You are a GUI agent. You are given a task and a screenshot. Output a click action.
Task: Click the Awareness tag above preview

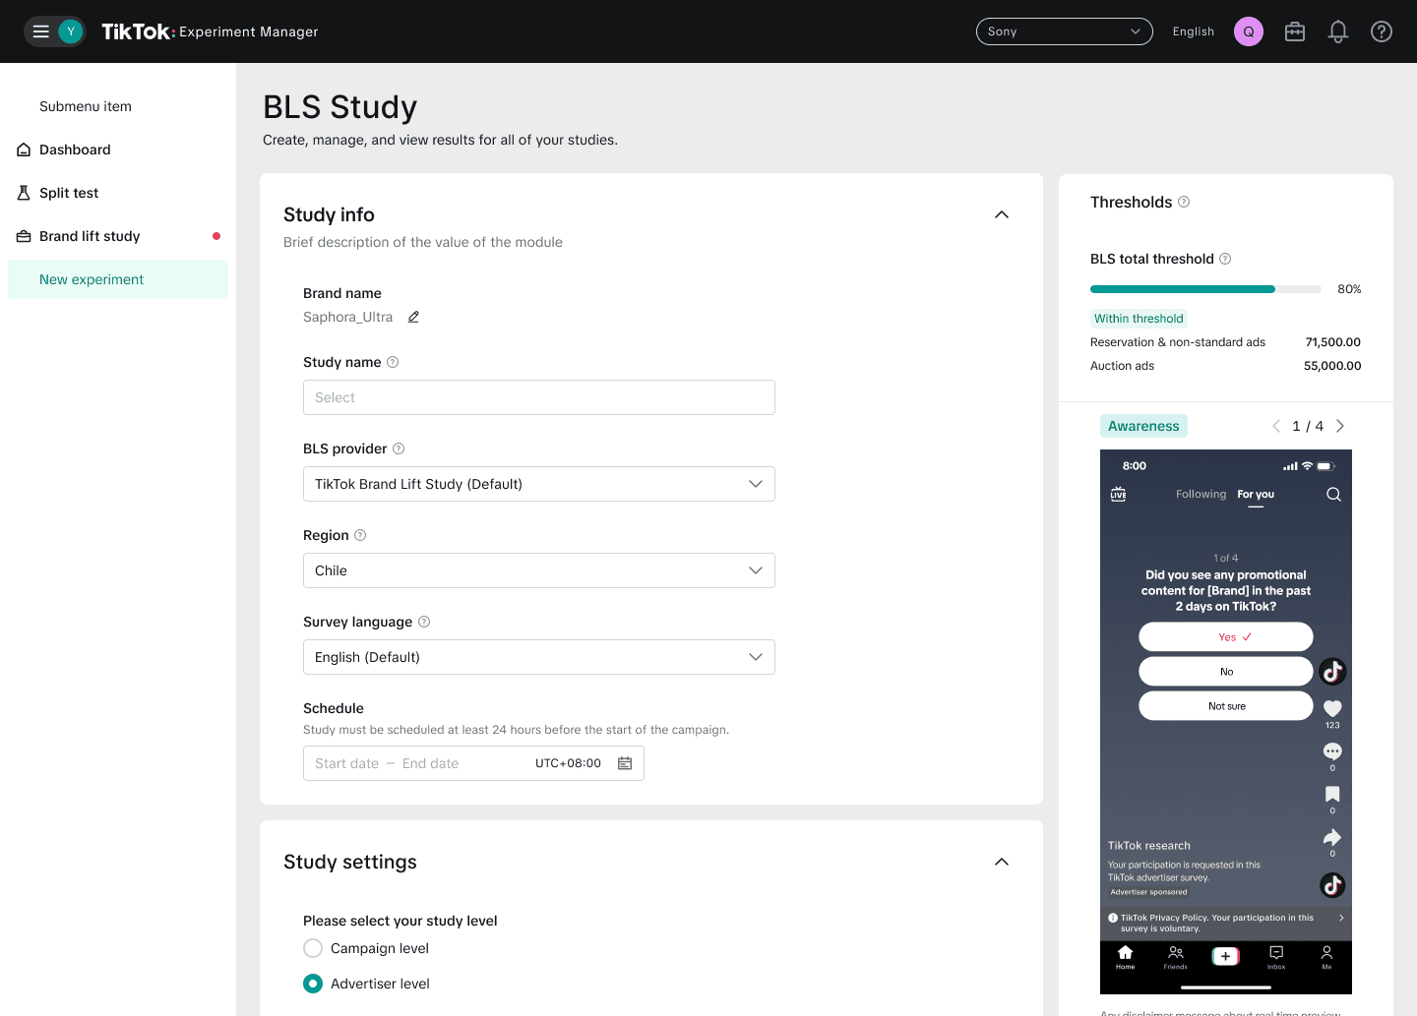(1143, 426)
